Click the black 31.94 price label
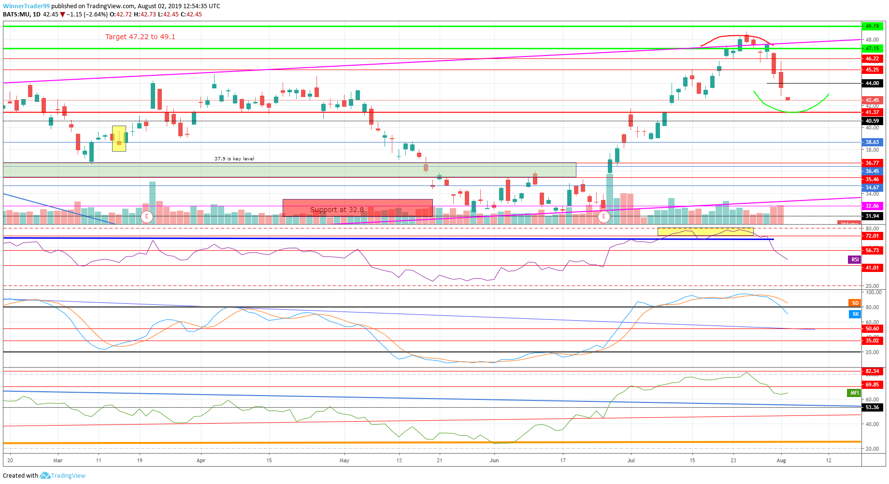The height and width of the screenshot is (484, 889). coord(872,216)
